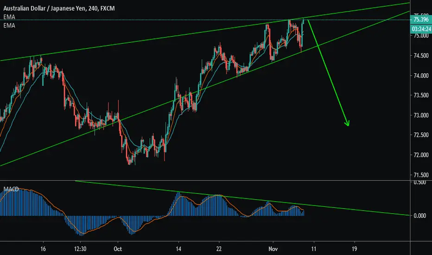The width and height of the screenshot is (432, 255).
Task: Click the Oct label on time axis
Action: point(118,249)
